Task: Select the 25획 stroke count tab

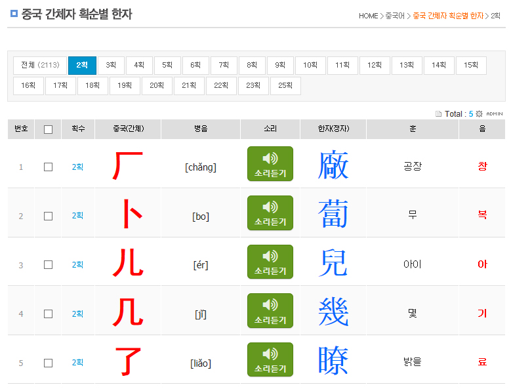Action: pos(285,86)
